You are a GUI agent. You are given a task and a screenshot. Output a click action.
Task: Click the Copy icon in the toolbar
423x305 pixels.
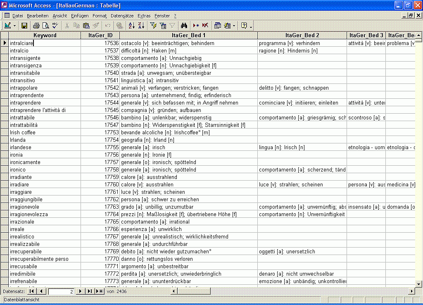[x=76, y=26]
